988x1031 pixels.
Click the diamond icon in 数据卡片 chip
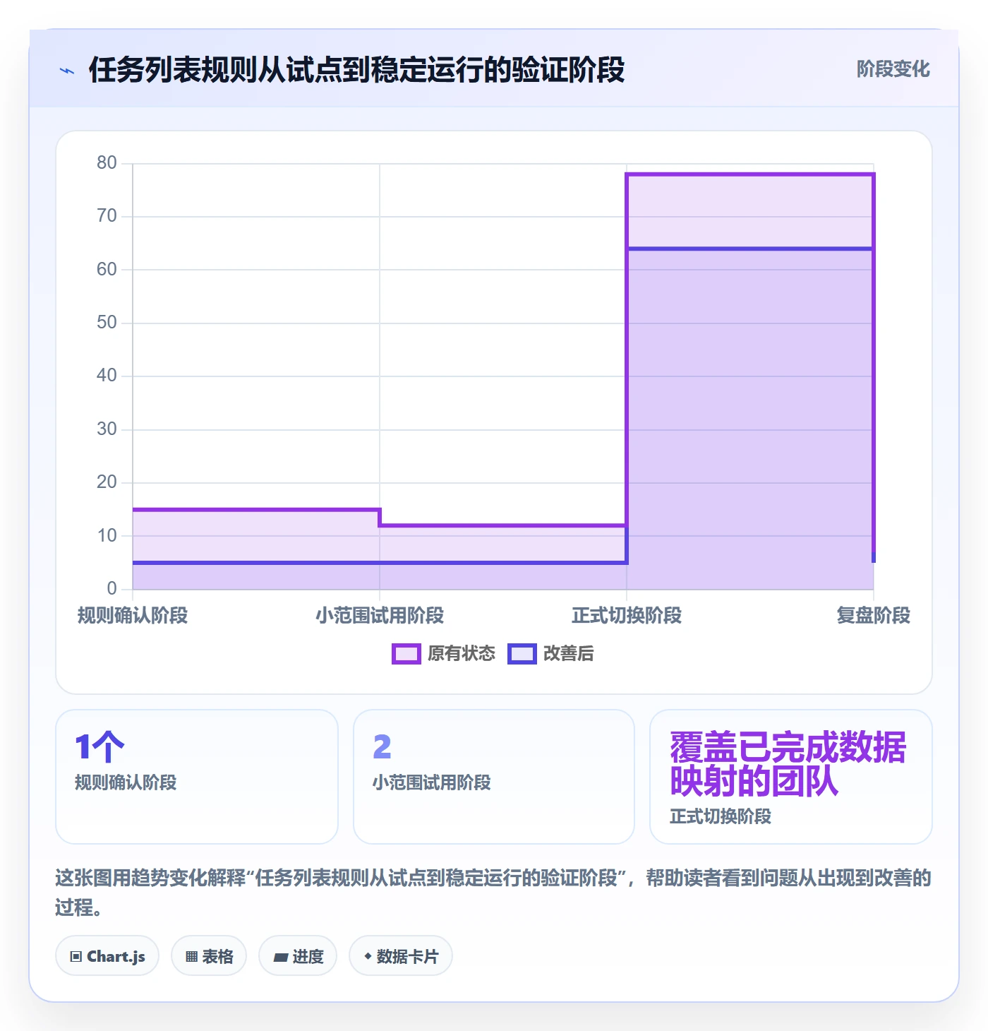pos(368,956)
